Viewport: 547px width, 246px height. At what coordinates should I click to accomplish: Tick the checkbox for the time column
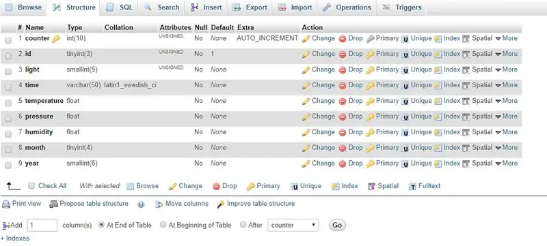point(8,87)
